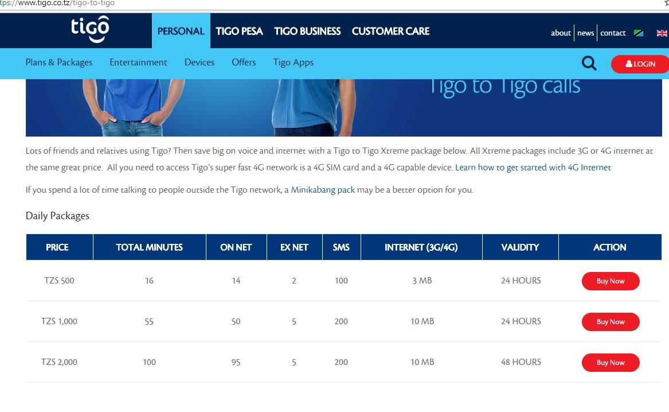Click the TZS 1,000 price cell
This screenshot has width=669, height=412.
click(x=59, y=321)
